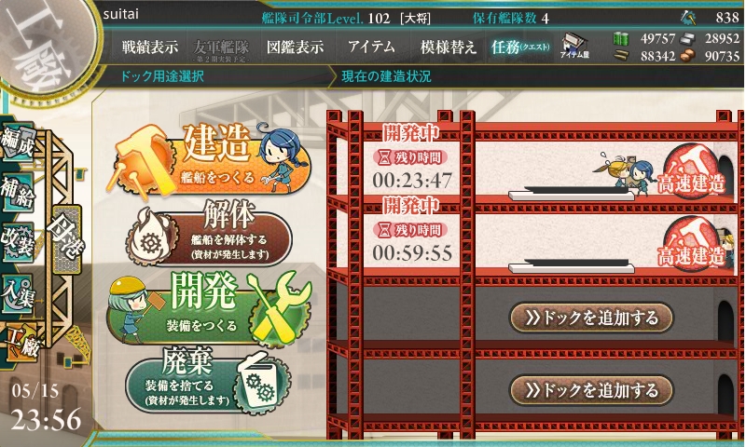Screen dimensions: 746x447
Task: Choose 解体 dismantle ships option
Action: point(209,234)
